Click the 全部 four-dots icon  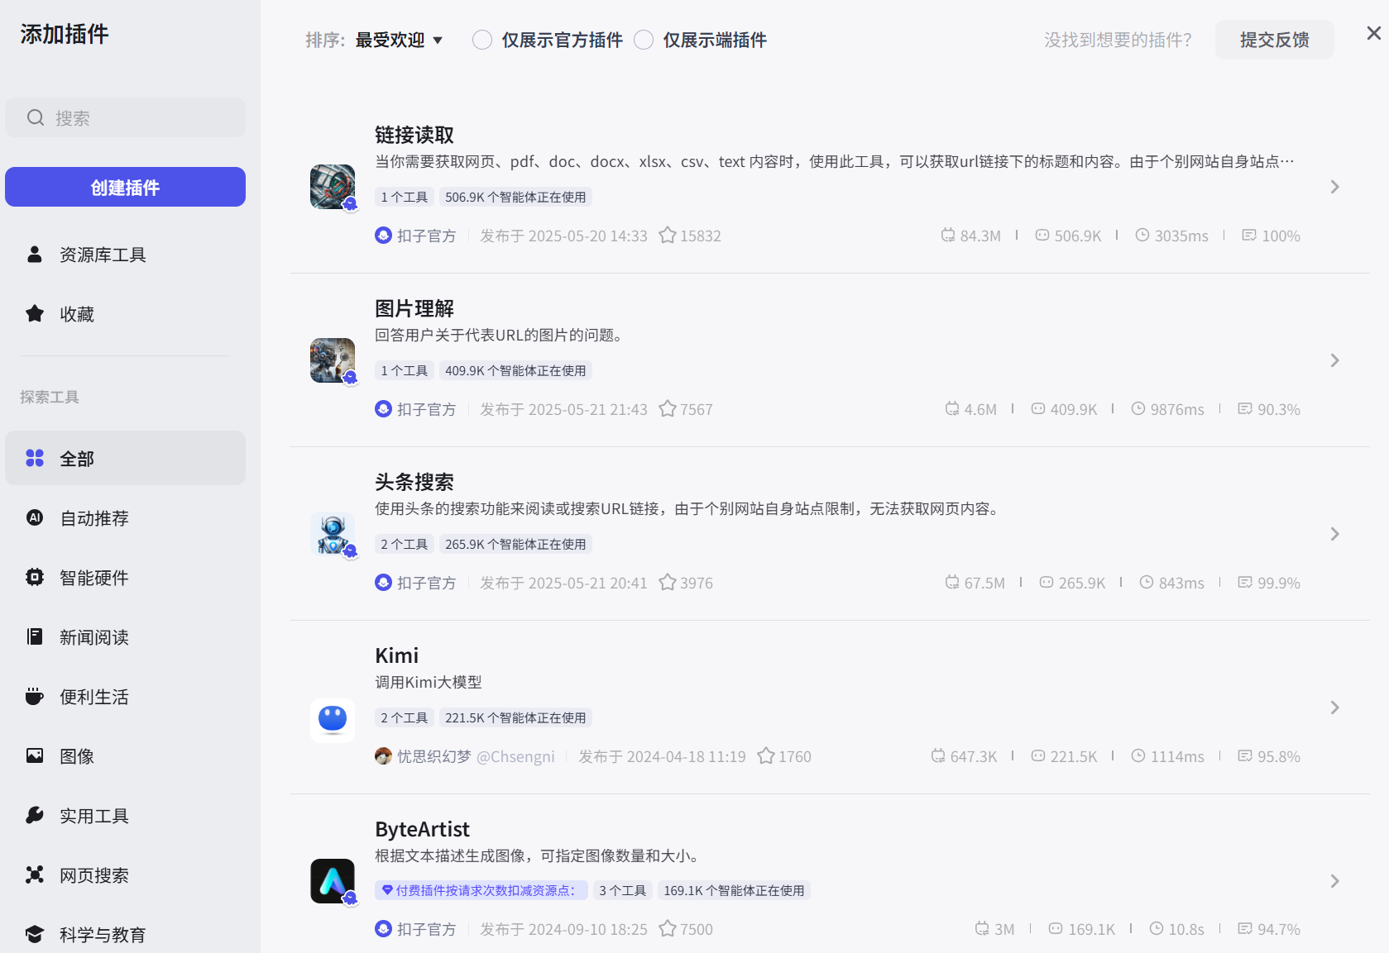35,458
